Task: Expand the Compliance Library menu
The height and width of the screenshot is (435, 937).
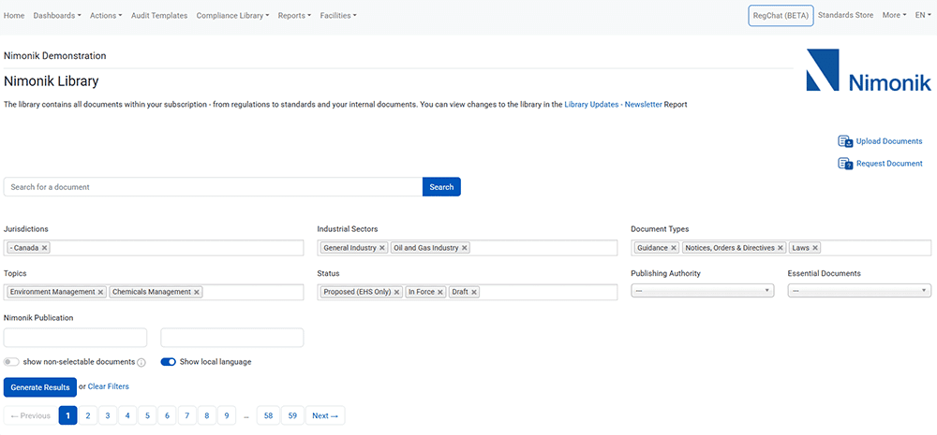Action: (x=232, y=16)
